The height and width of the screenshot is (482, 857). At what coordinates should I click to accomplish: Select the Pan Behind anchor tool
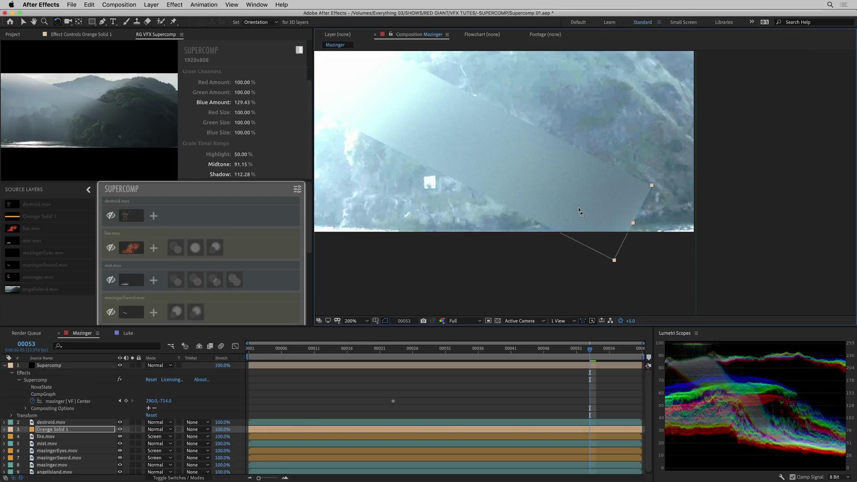click(x=79, y=21)
